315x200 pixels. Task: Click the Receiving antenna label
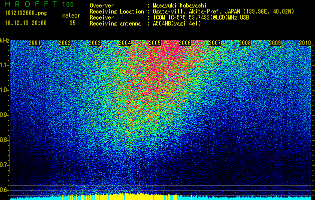(115, 23)
